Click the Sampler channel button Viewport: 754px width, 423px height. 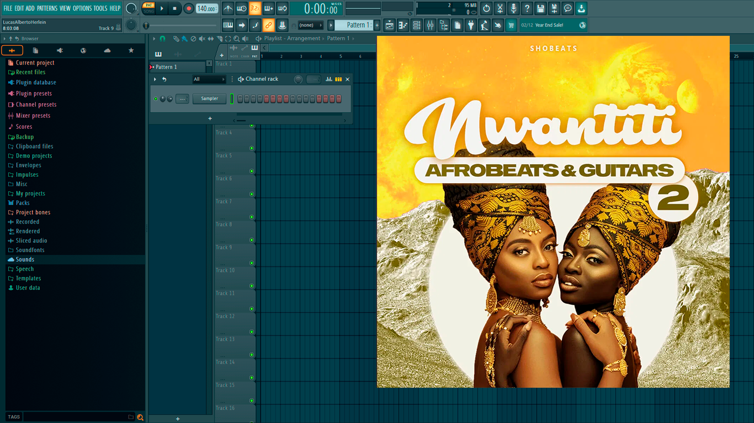pos(209,99)
